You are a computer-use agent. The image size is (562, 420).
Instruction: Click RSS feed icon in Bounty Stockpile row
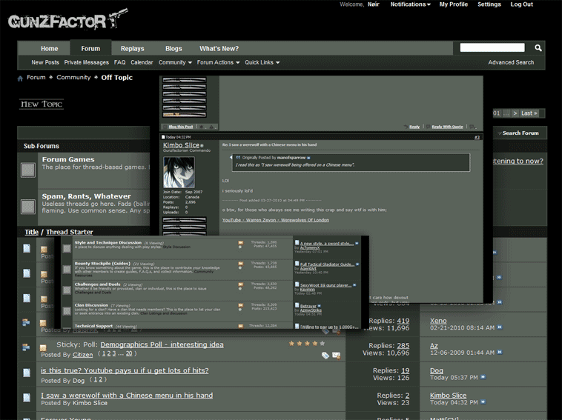pos(240,264)
